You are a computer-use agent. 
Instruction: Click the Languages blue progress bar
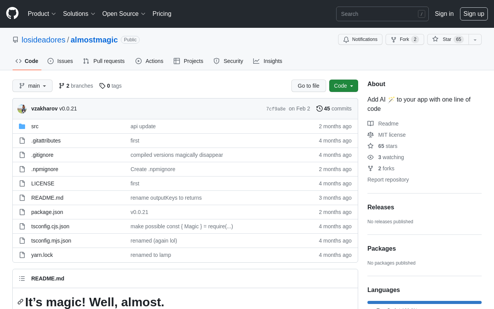click(x=425, y=302)
